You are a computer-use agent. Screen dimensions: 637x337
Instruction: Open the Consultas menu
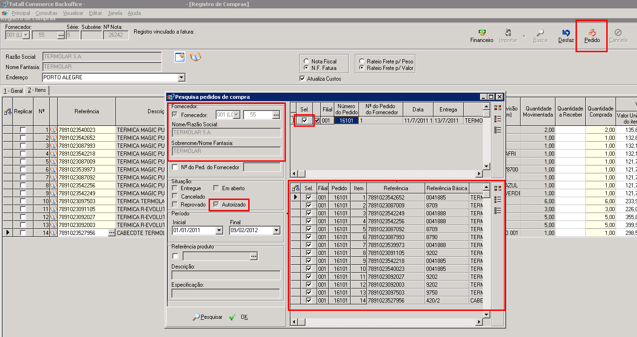point(47,13)
